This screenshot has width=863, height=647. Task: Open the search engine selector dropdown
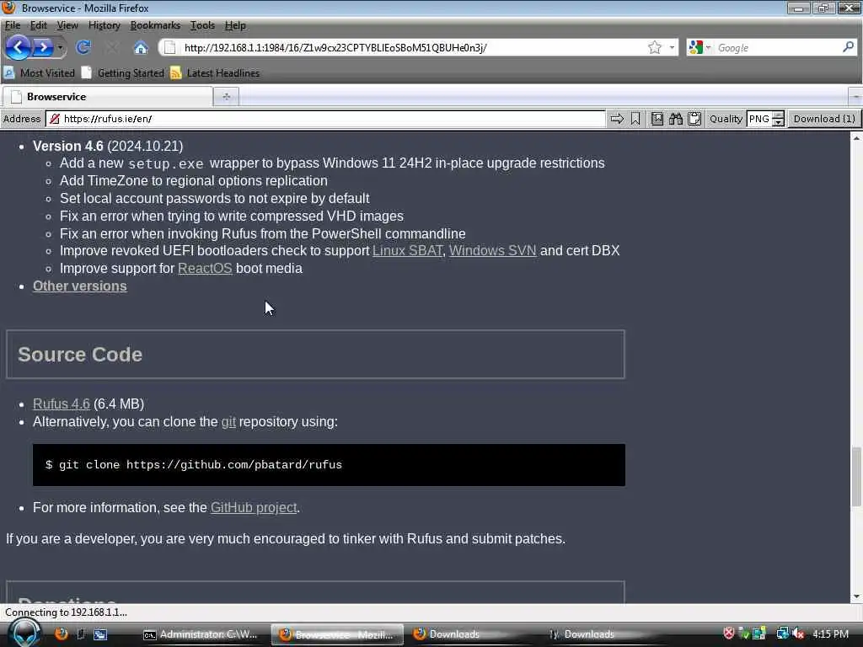[x=700, y=48]
